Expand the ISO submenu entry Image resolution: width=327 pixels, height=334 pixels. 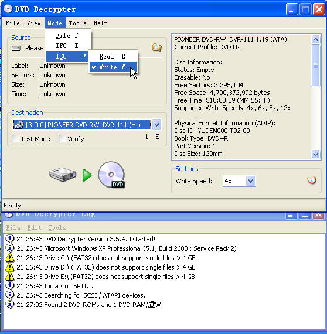point(67,56)
